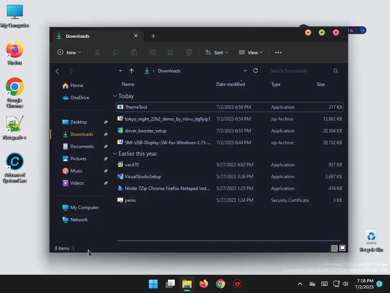This screenshot has height=293, width=390.
Task: Click Downloads in the address path
Action: [x=169, y=71]
